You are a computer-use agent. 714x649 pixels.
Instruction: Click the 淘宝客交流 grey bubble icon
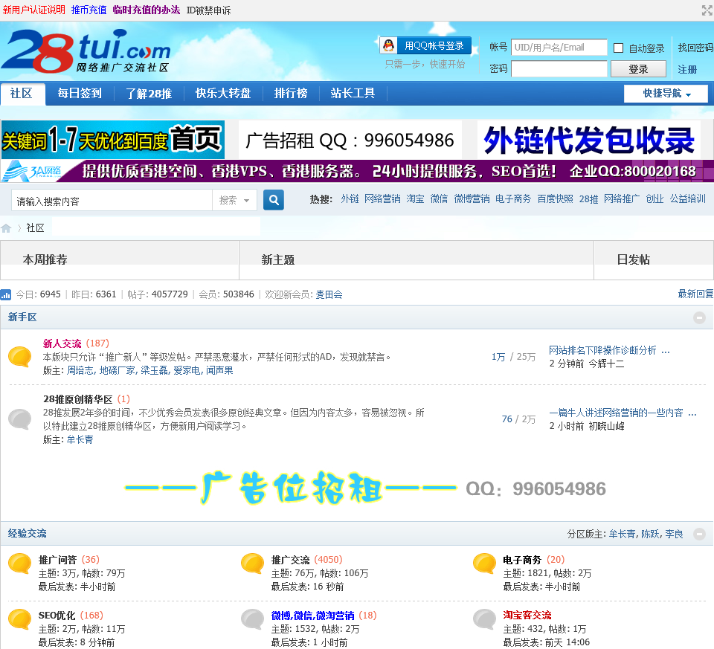(484, 619)
